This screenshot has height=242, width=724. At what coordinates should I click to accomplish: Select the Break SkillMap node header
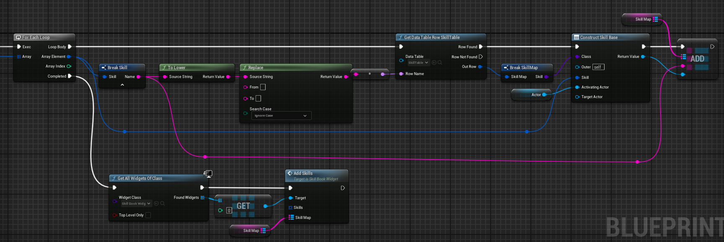[x=527, y=68]
